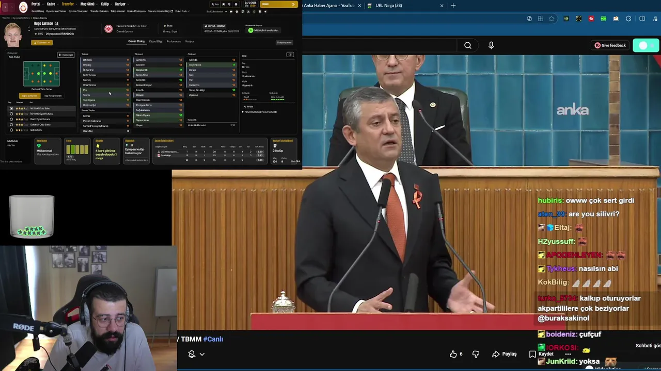
Task: Open Sohbeti göster chat toggle
Action: coord(648,346)
